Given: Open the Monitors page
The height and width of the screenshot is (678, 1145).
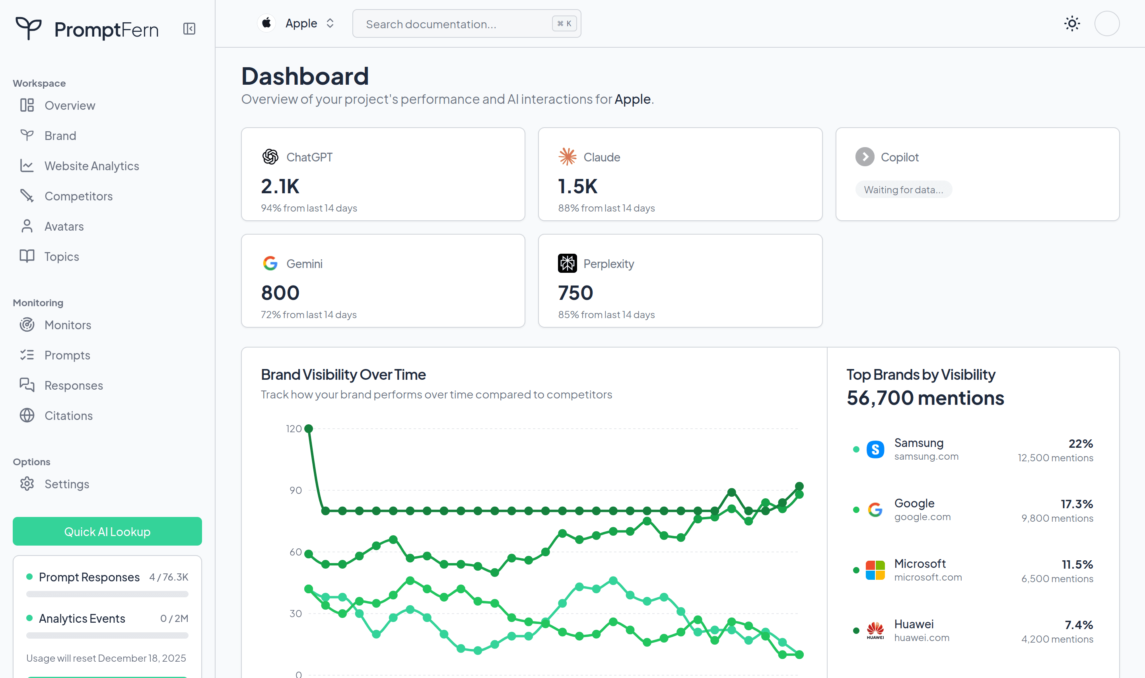Looking at the screenshot, I should [68, 325].
